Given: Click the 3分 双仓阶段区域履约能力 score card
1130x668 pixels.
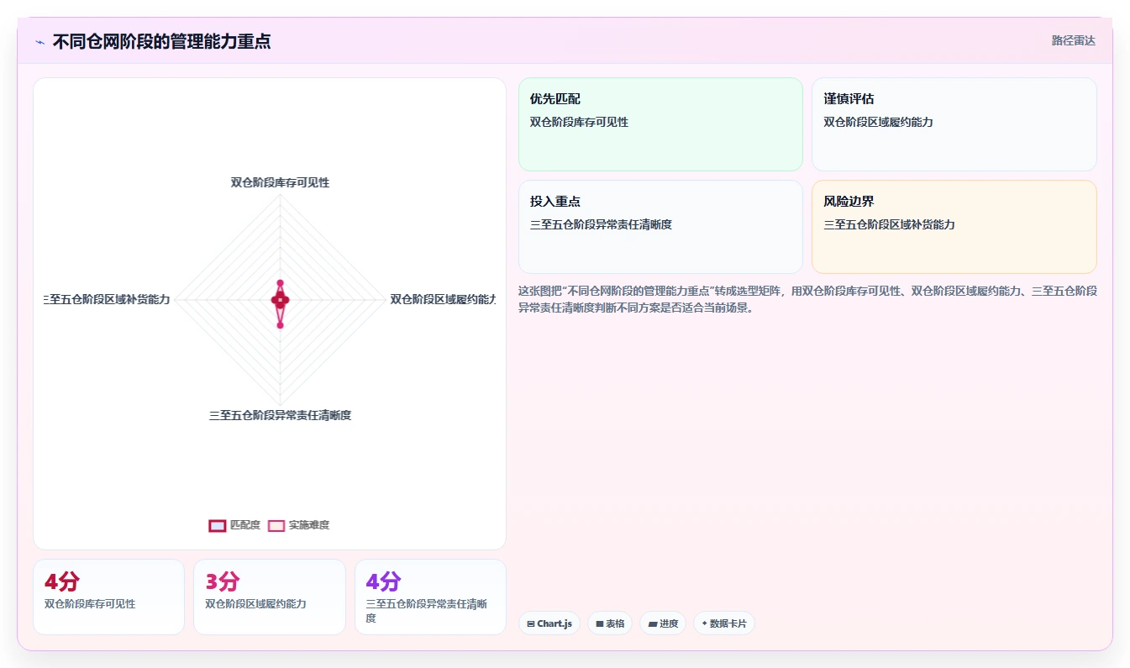Looking at the screenshot, I should click(x=270, y=597).
